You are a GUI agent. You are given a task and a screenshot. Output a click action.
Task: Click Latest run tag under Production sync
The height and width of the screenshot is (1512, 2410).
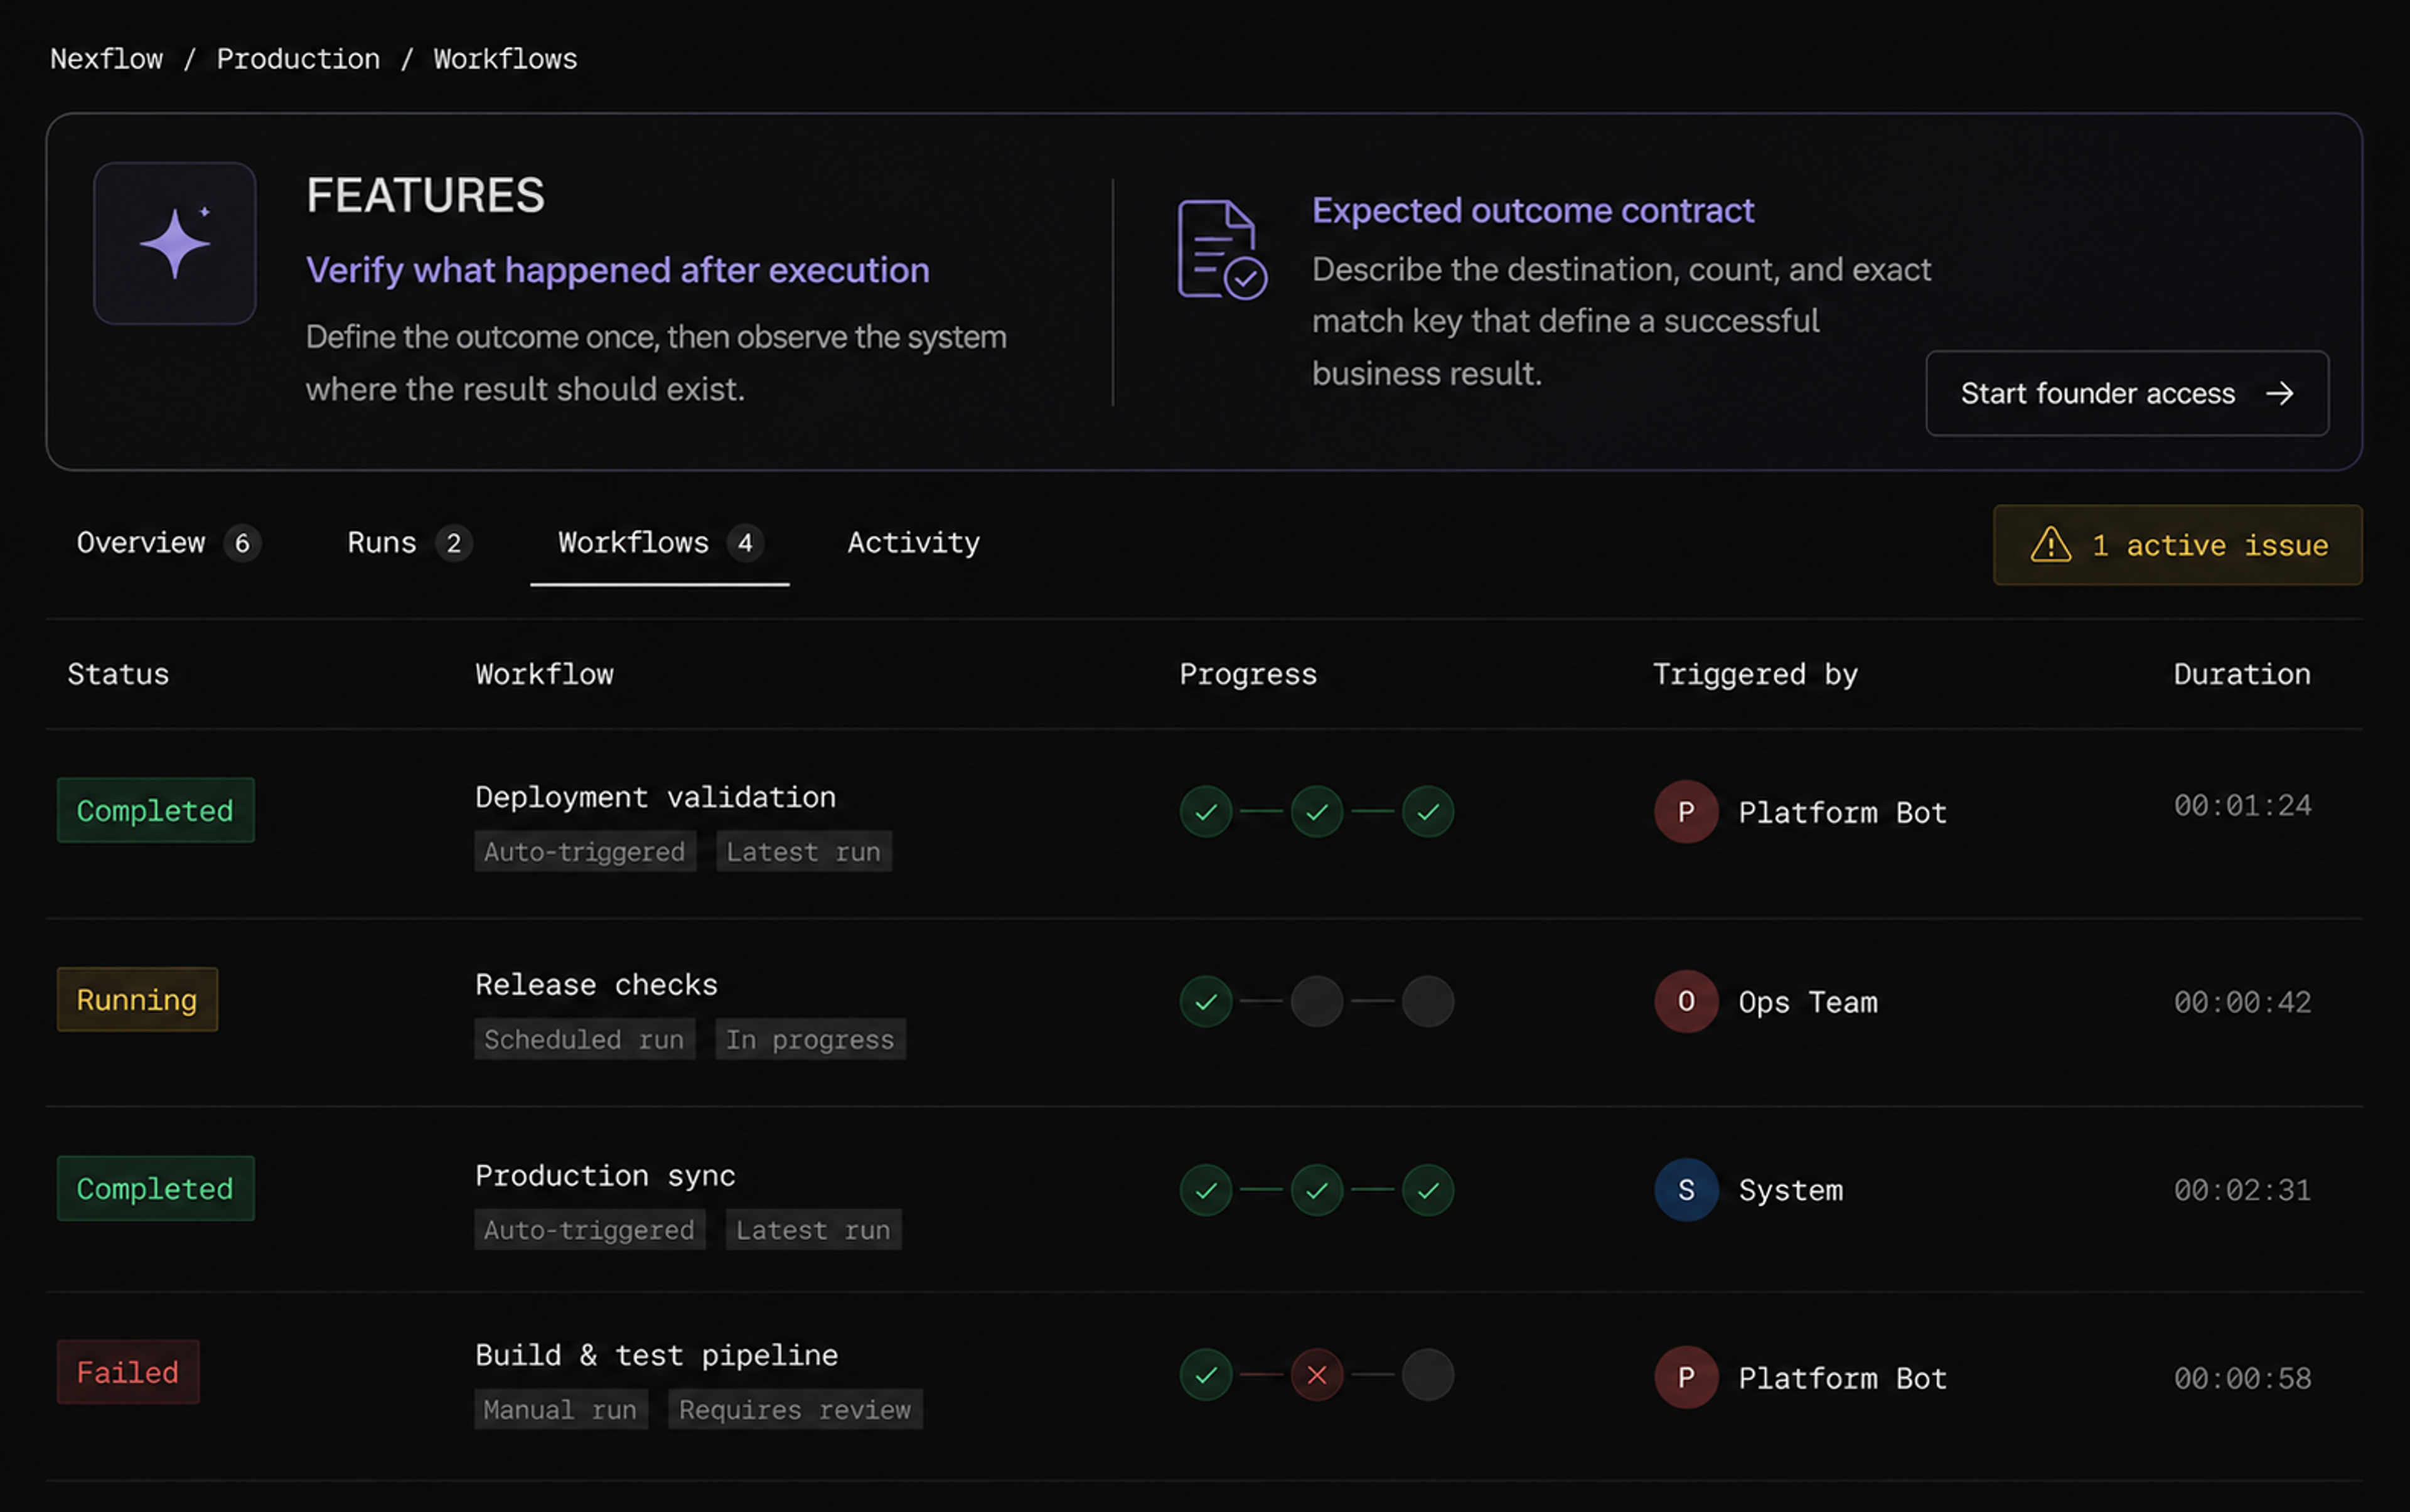[x=813, y=1230]
